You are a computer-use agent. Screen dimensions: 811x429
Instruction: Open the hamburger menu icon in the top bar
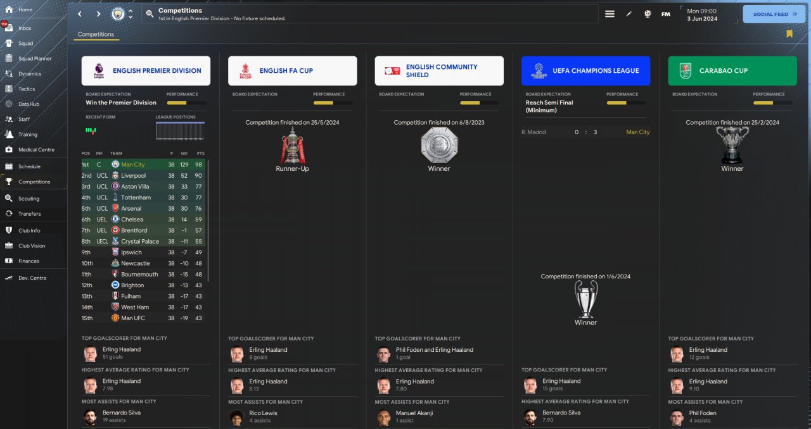coord(610,14)
